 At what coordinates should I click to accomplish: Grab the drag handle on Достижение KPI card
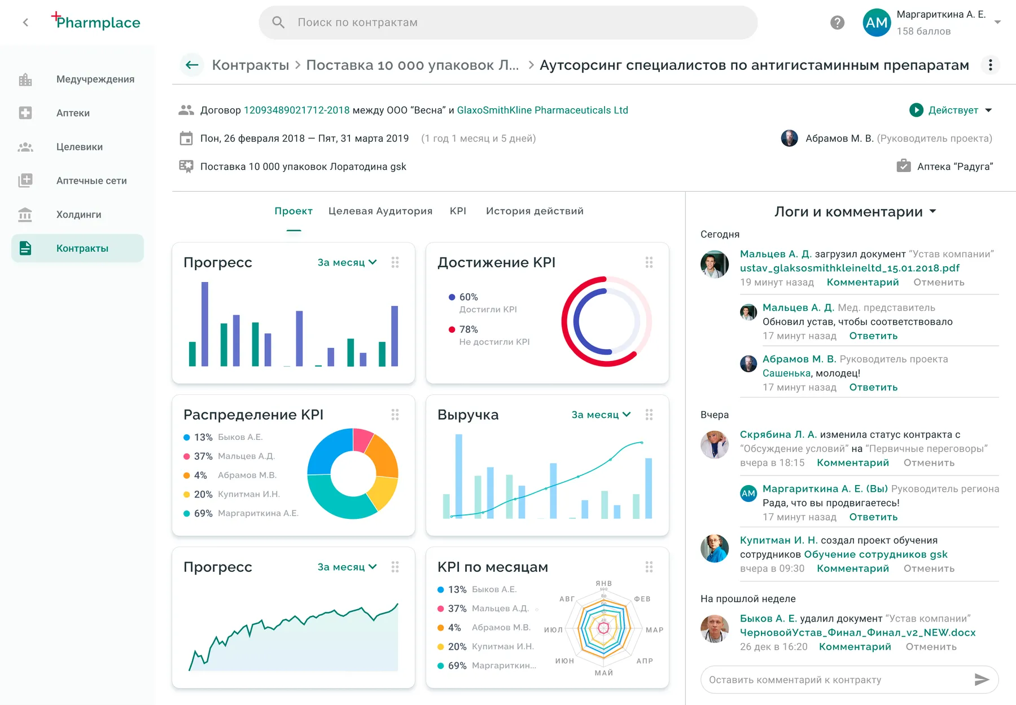pos(649,262)
